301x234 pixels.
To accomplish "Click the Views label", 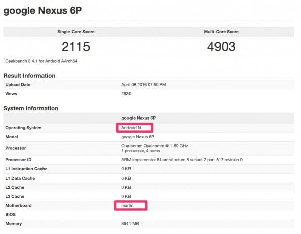I will (11, 94).
